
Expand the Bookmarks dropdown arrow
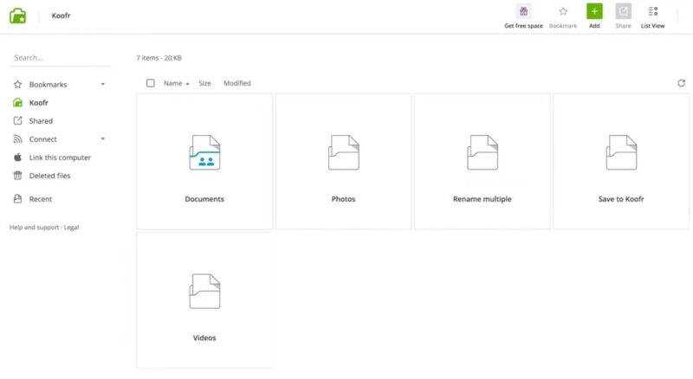102,84
